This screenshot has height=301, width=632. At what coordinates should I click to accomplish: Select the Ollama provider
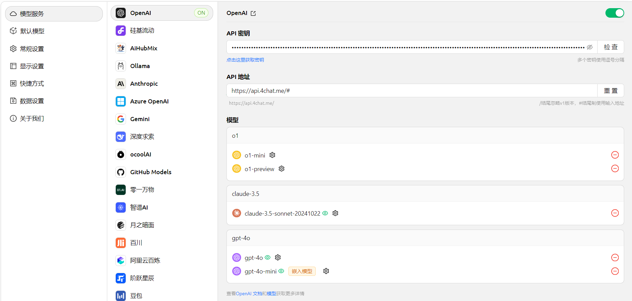[162, 66]
